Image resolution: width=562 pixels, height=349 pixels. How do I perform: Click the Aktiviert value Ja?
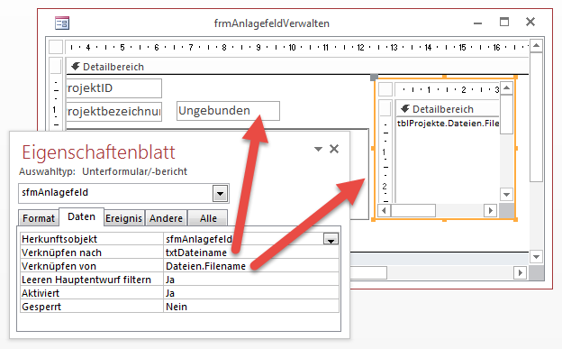click(x=170, y=293)
